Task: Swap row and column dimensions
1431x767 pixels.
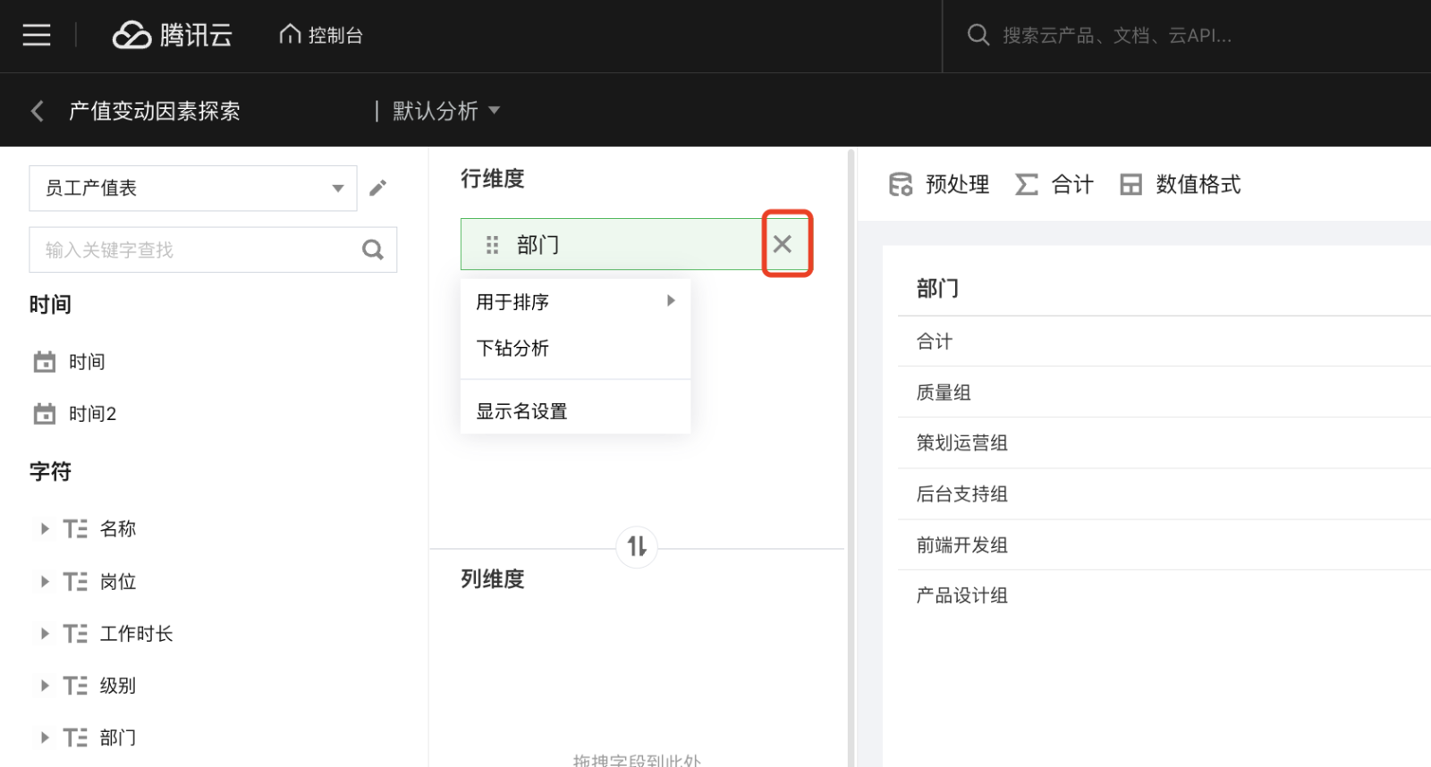Action: pos(637,546)
